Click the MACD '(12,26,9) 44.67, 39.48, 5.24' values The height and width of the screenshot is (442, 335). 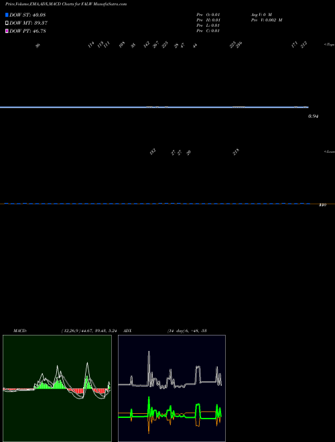[x=89, y=331]
